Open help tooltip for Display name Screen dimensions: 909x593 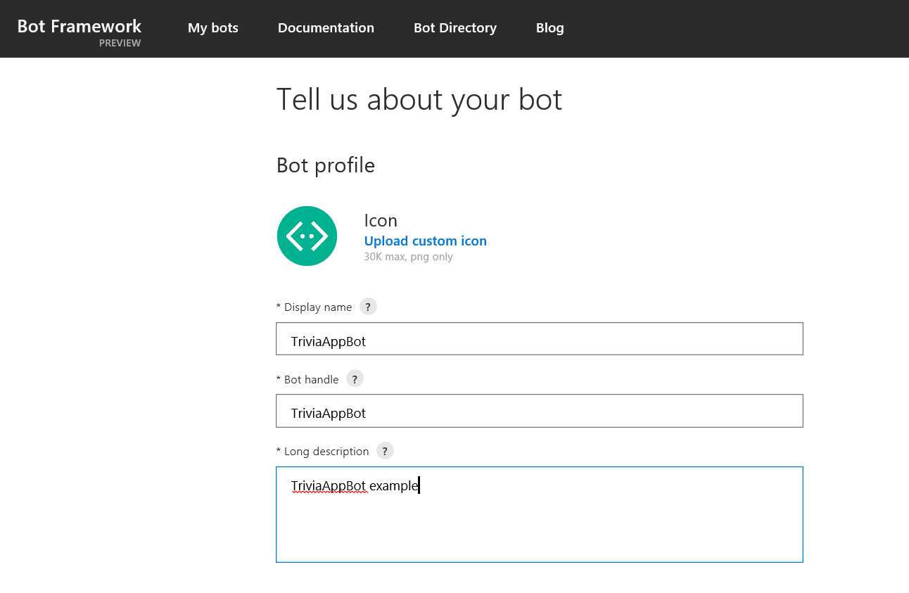[x=368, y=307]
